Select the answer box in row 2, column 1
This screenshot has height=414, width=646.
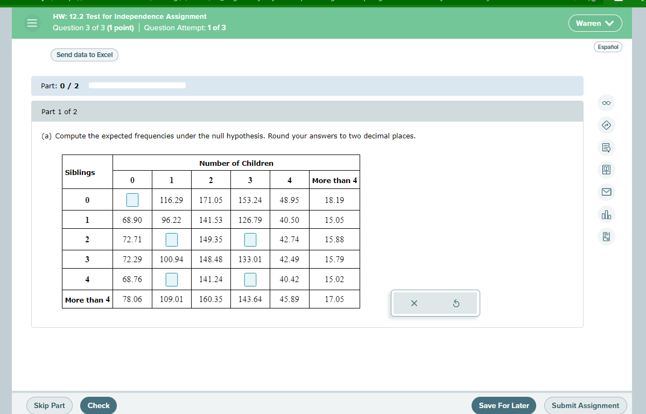point(171,240)
